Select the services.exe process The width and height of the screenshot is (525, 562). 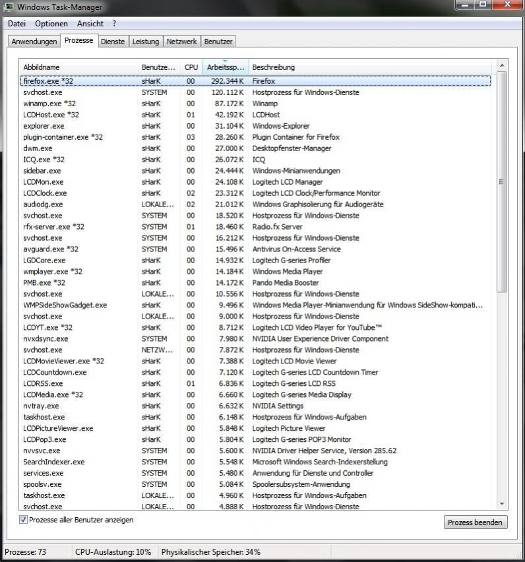click(255, 473)
